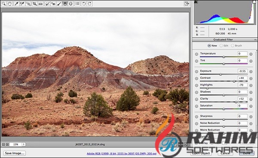Click the Highlights slider handle
This screenshot has height=158, width=258.
pos(207,88)
